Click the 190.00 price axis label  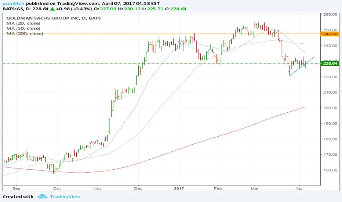pyautogui.click(x=330, y=123)
